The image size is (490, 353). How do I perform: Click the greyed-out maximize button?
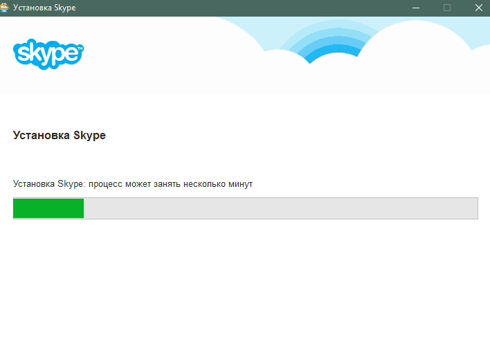click(x=447, y=8)
